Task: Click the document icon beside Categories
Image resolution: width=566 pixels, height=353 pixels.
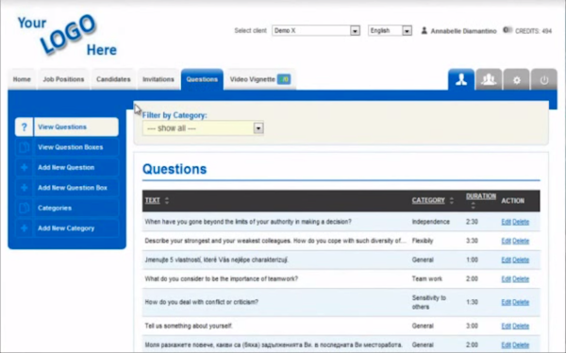Action: click(x=24, y=208)
